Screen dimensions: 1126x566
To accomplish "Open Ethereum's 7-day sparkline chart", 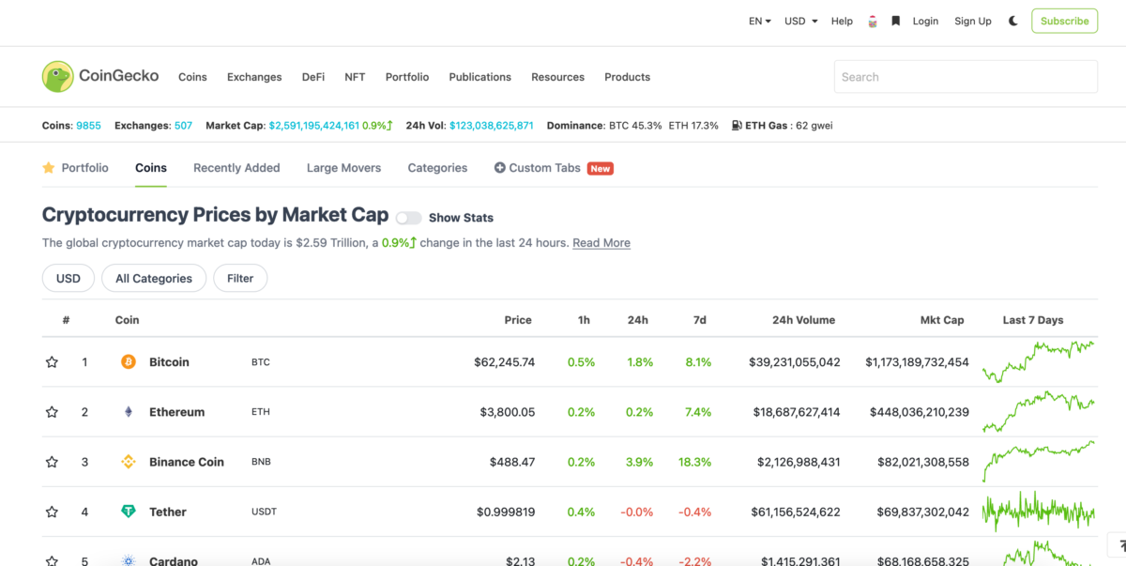I will click(1038, 411).
